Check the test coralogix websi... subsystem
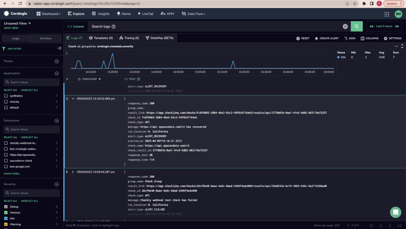 (x=6, y=149)
